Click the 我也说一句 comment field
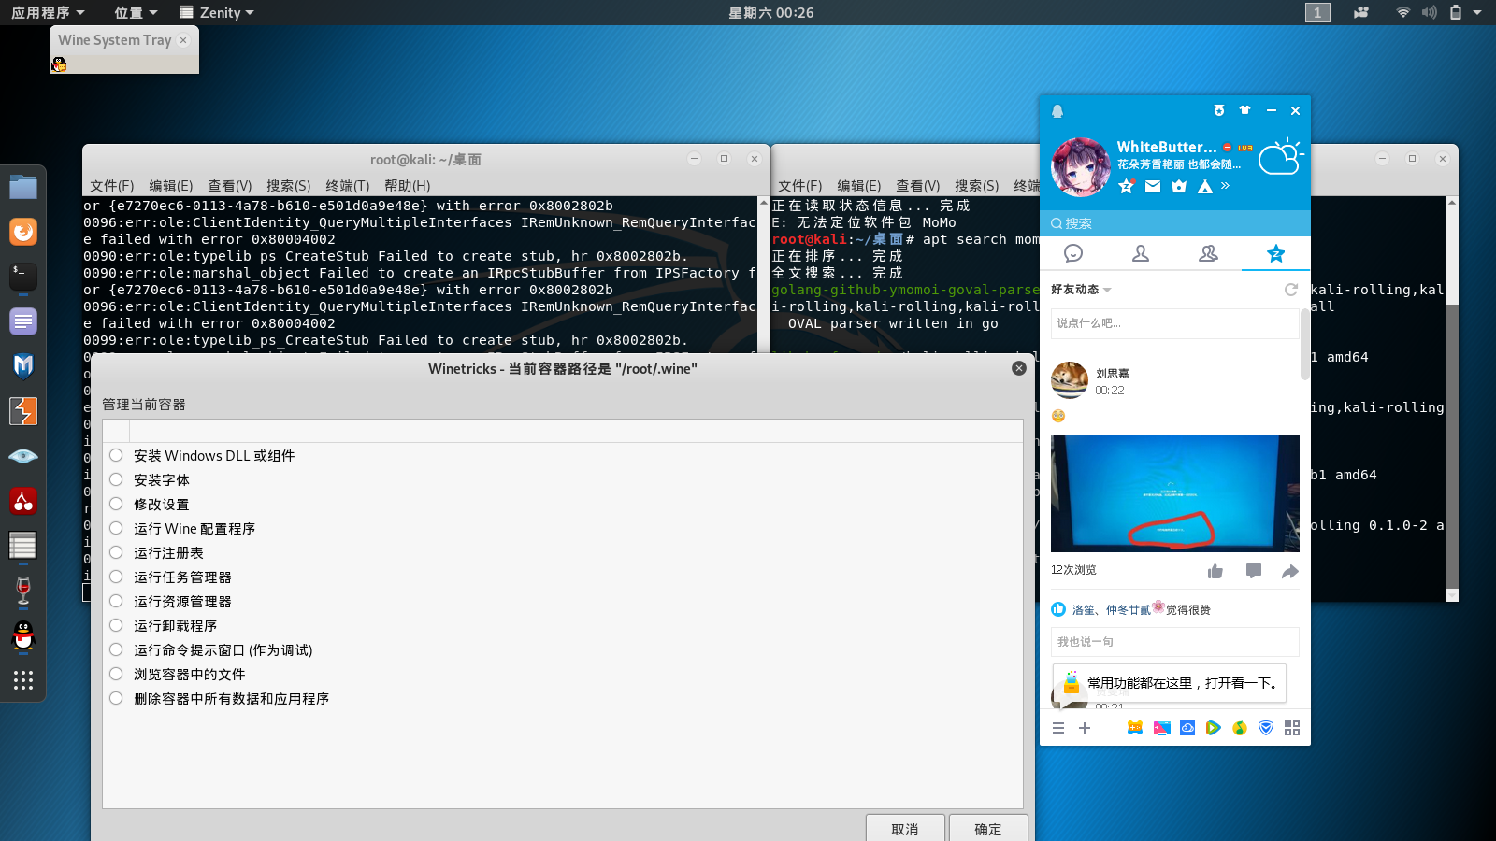Viewport: 1496px width, 841px height. coord(1175,642)
